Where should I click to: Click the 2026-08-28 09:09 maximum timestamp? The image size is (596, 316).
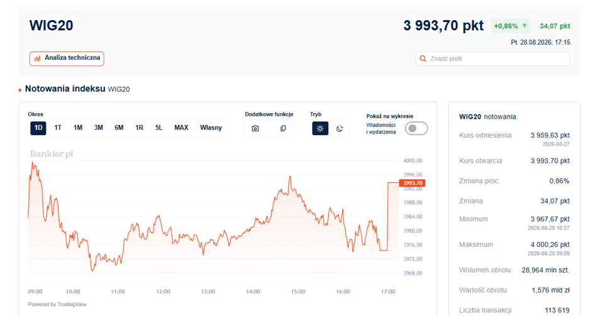[548, 253]
